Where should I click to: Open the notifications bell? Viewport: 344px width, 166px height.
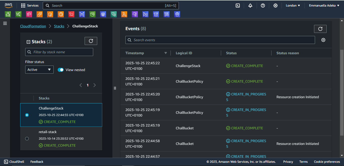(250, 5)
